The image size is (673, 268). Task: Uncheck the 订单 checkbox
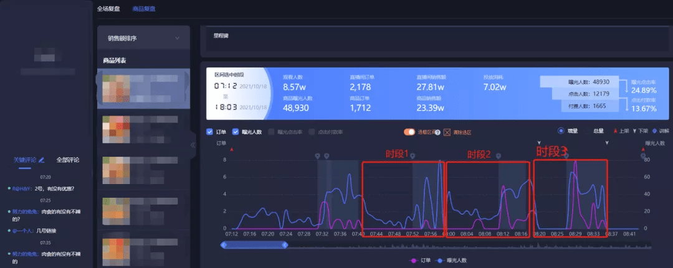coord(210,132)
